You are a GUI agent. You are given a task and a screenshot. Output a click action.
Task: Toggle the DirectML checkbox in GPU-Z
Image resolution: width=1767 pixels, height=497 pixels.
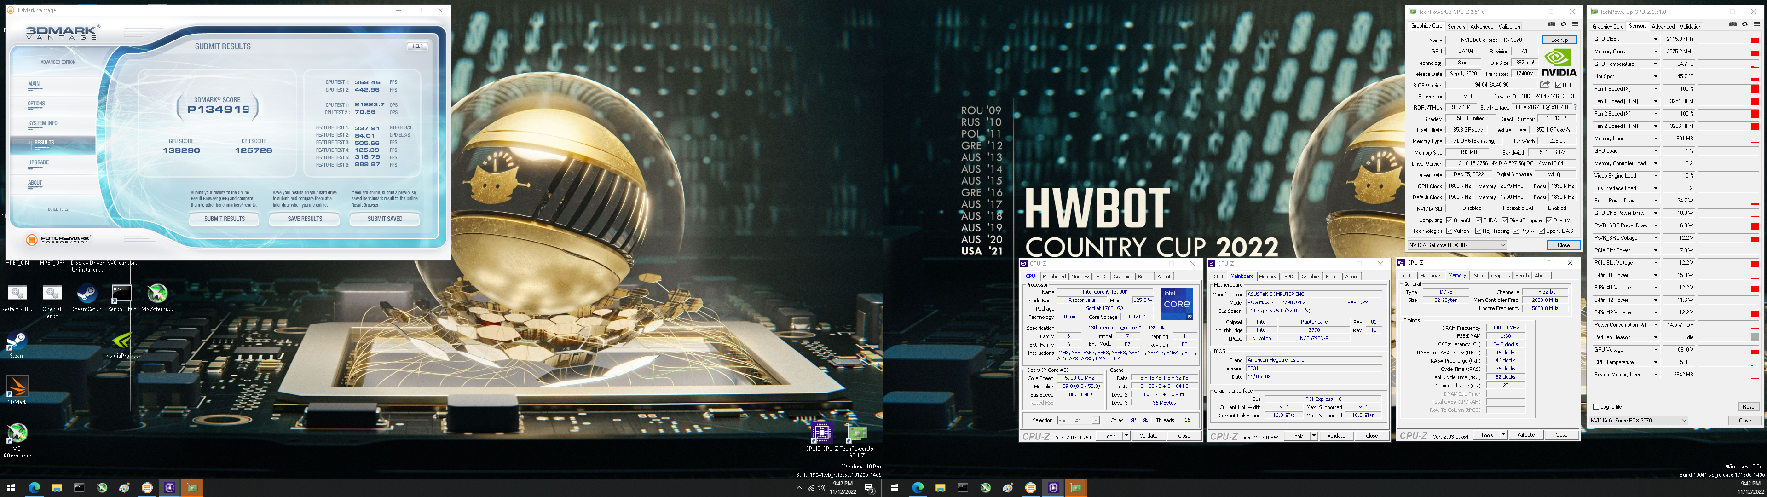[1549, 220]
